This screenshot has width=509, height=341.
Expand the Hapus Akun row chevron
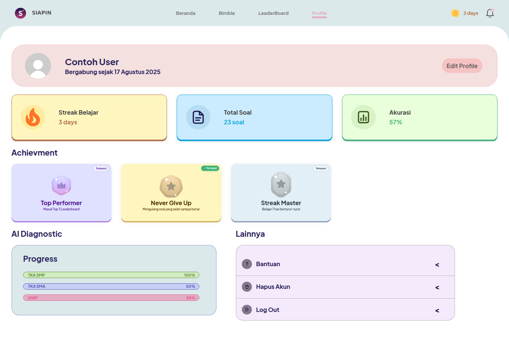pyautogui.click(x=437, y=287)
